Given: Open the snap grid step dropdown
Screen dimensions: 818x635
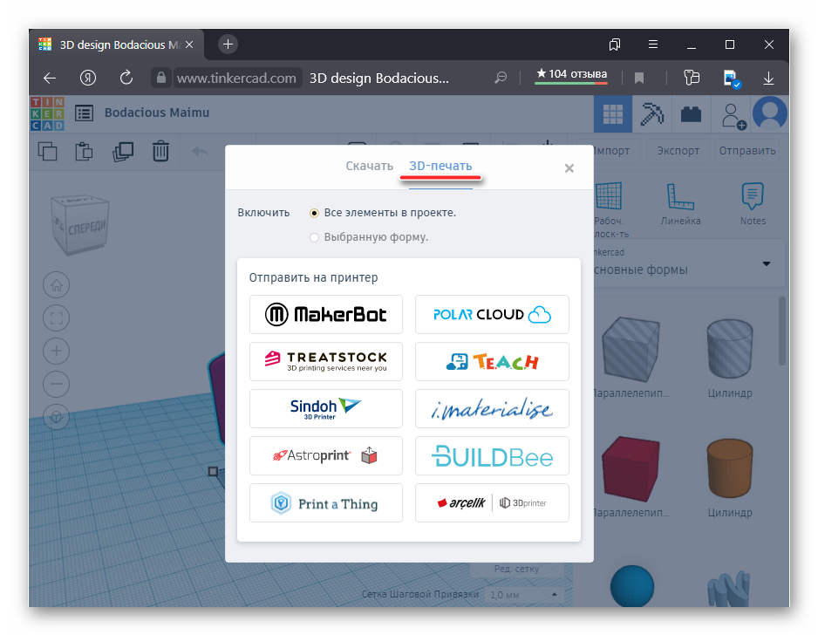Looking at the screenshot, I should (x=523, y=595).
